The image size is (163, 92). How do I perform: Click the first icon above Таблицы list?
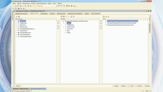[x=61, y=17]
